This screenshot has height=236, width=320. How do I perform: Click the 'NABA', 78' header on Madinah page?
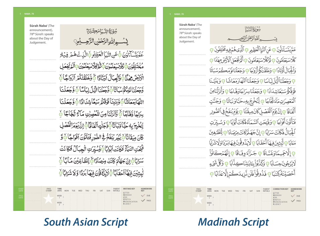(x=179, y=14)
